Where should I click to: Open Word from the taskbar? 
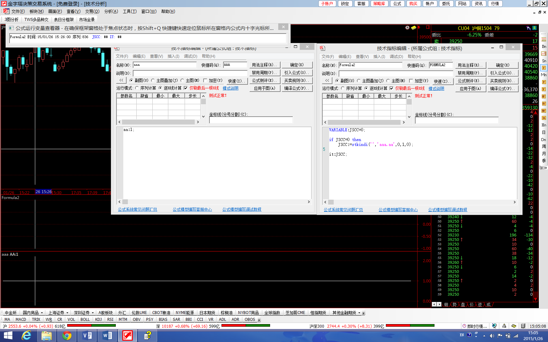(x=107, y=335)
